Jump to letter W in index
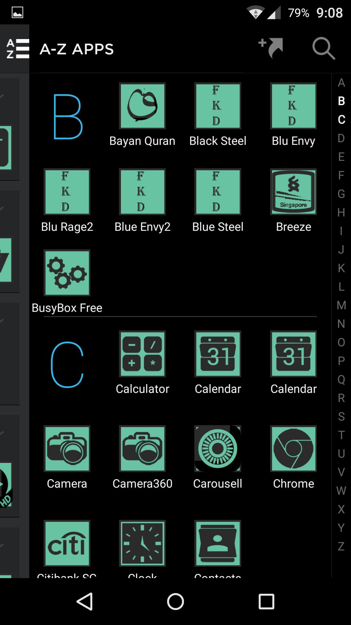 [341, 491]
